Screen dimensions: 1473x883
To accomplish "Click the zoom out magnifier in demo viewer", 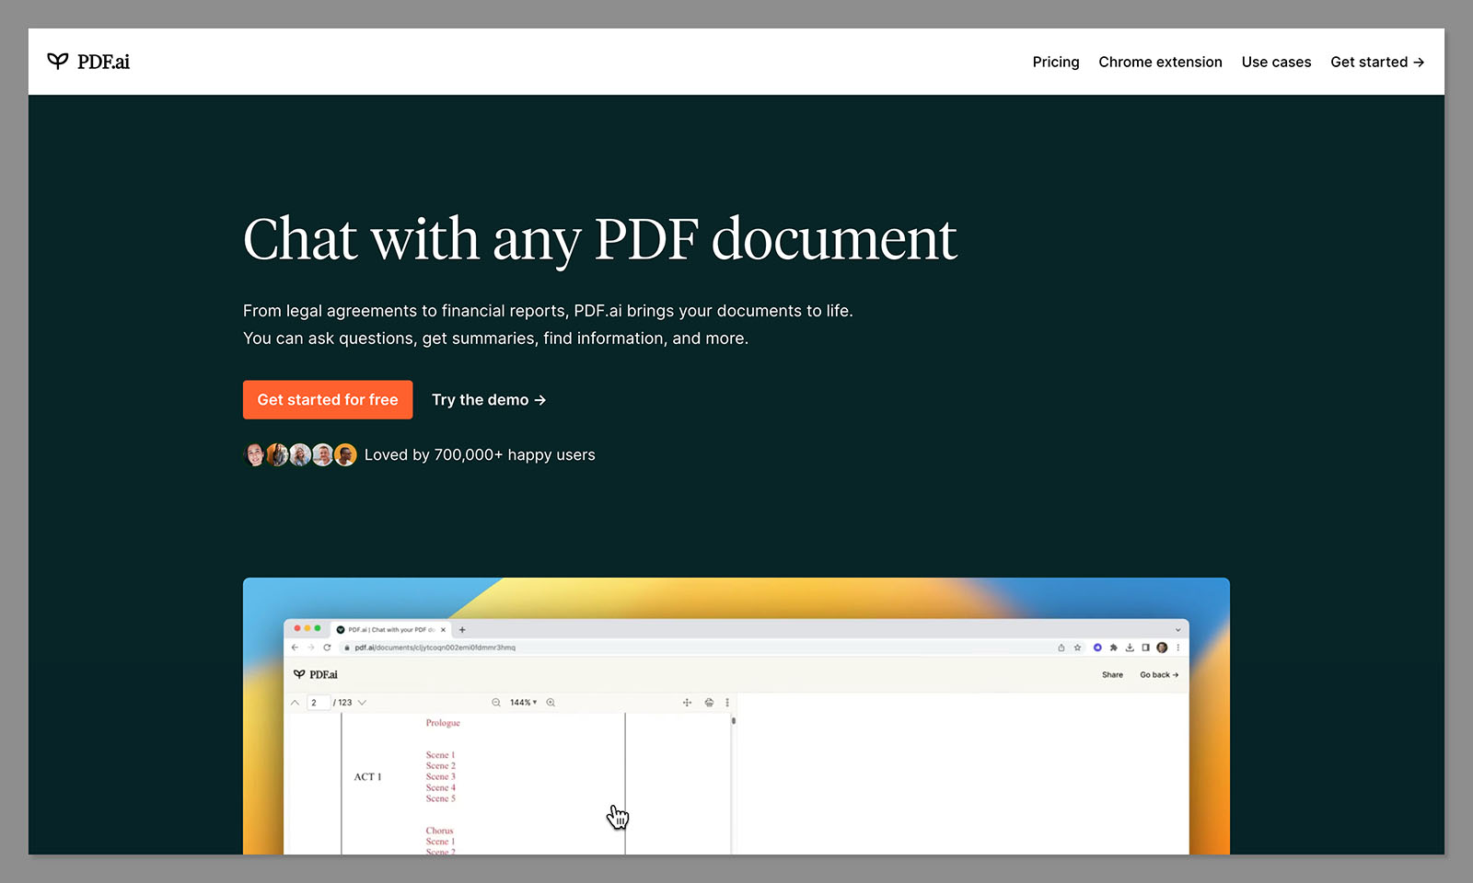I will 496,703.
